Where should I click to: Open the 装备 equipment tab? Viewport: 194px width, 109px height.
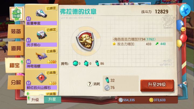pos(16,31)
